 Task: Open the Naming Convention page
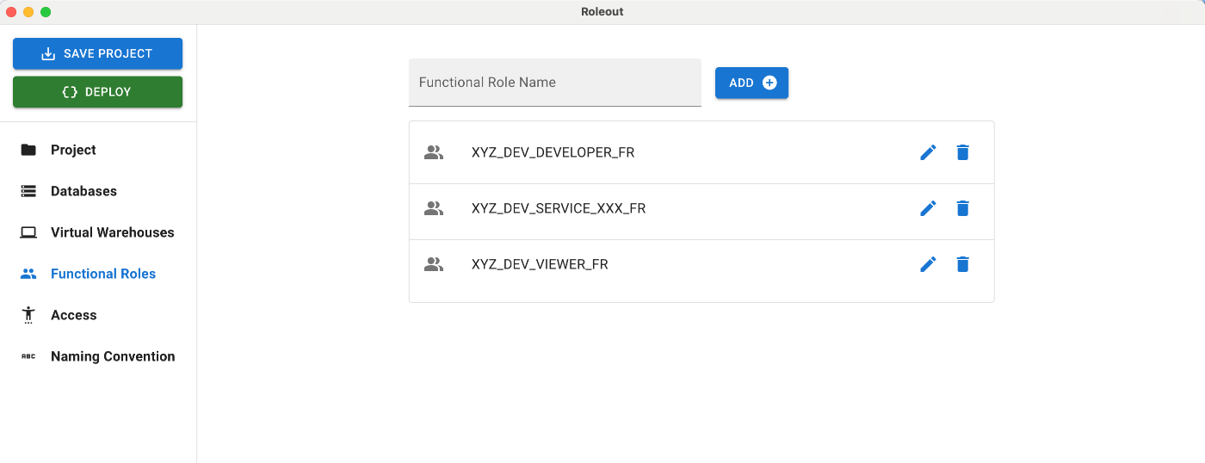[x=113, y=356]
